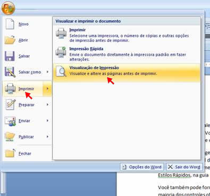The width and height of the screenshot is (210, 196).
Task: Select Salvar menu label
Action: coord(24,56)
